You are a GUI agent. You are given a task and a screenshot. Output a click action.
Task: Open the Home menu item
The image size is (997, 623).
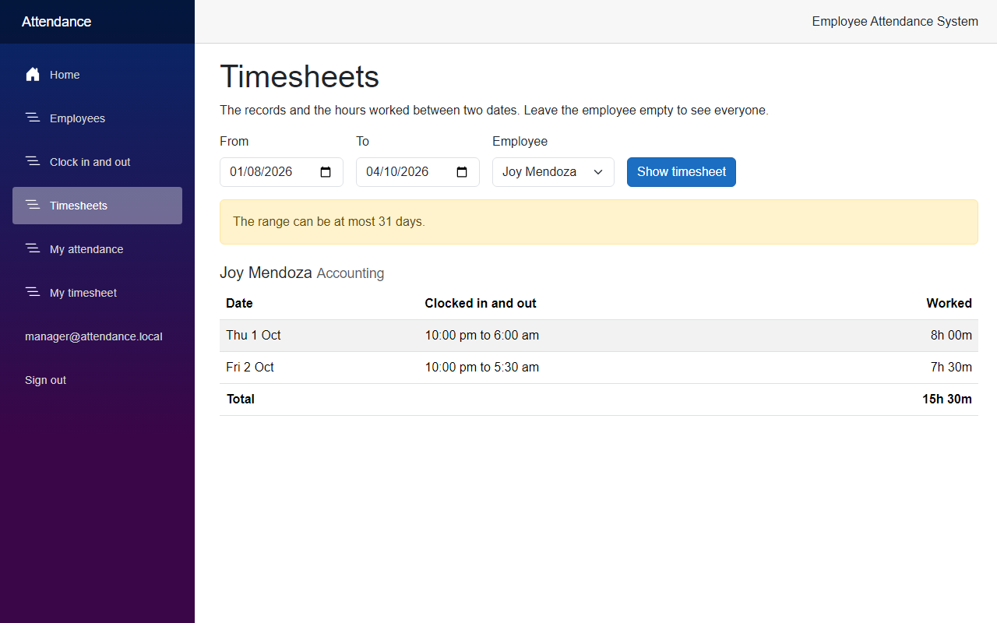click(x=97, y=75)
